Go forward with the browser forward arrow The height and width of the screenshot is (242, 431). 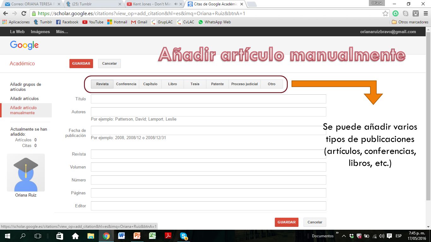point(14,14)
